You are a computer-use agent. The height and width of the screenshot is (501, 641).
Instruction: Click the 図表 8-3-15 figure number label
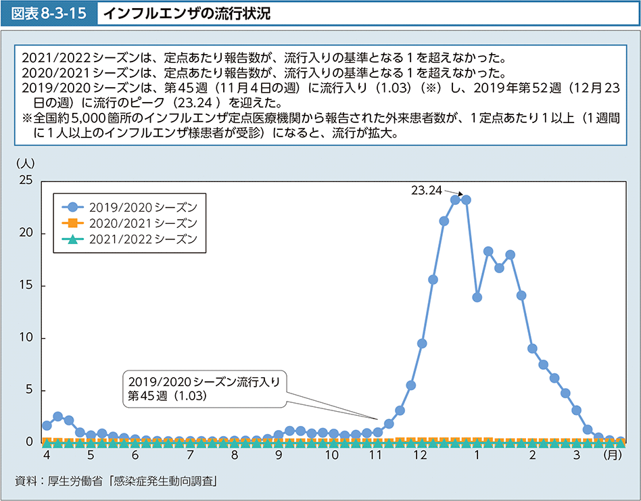click(x=49, y=14)
